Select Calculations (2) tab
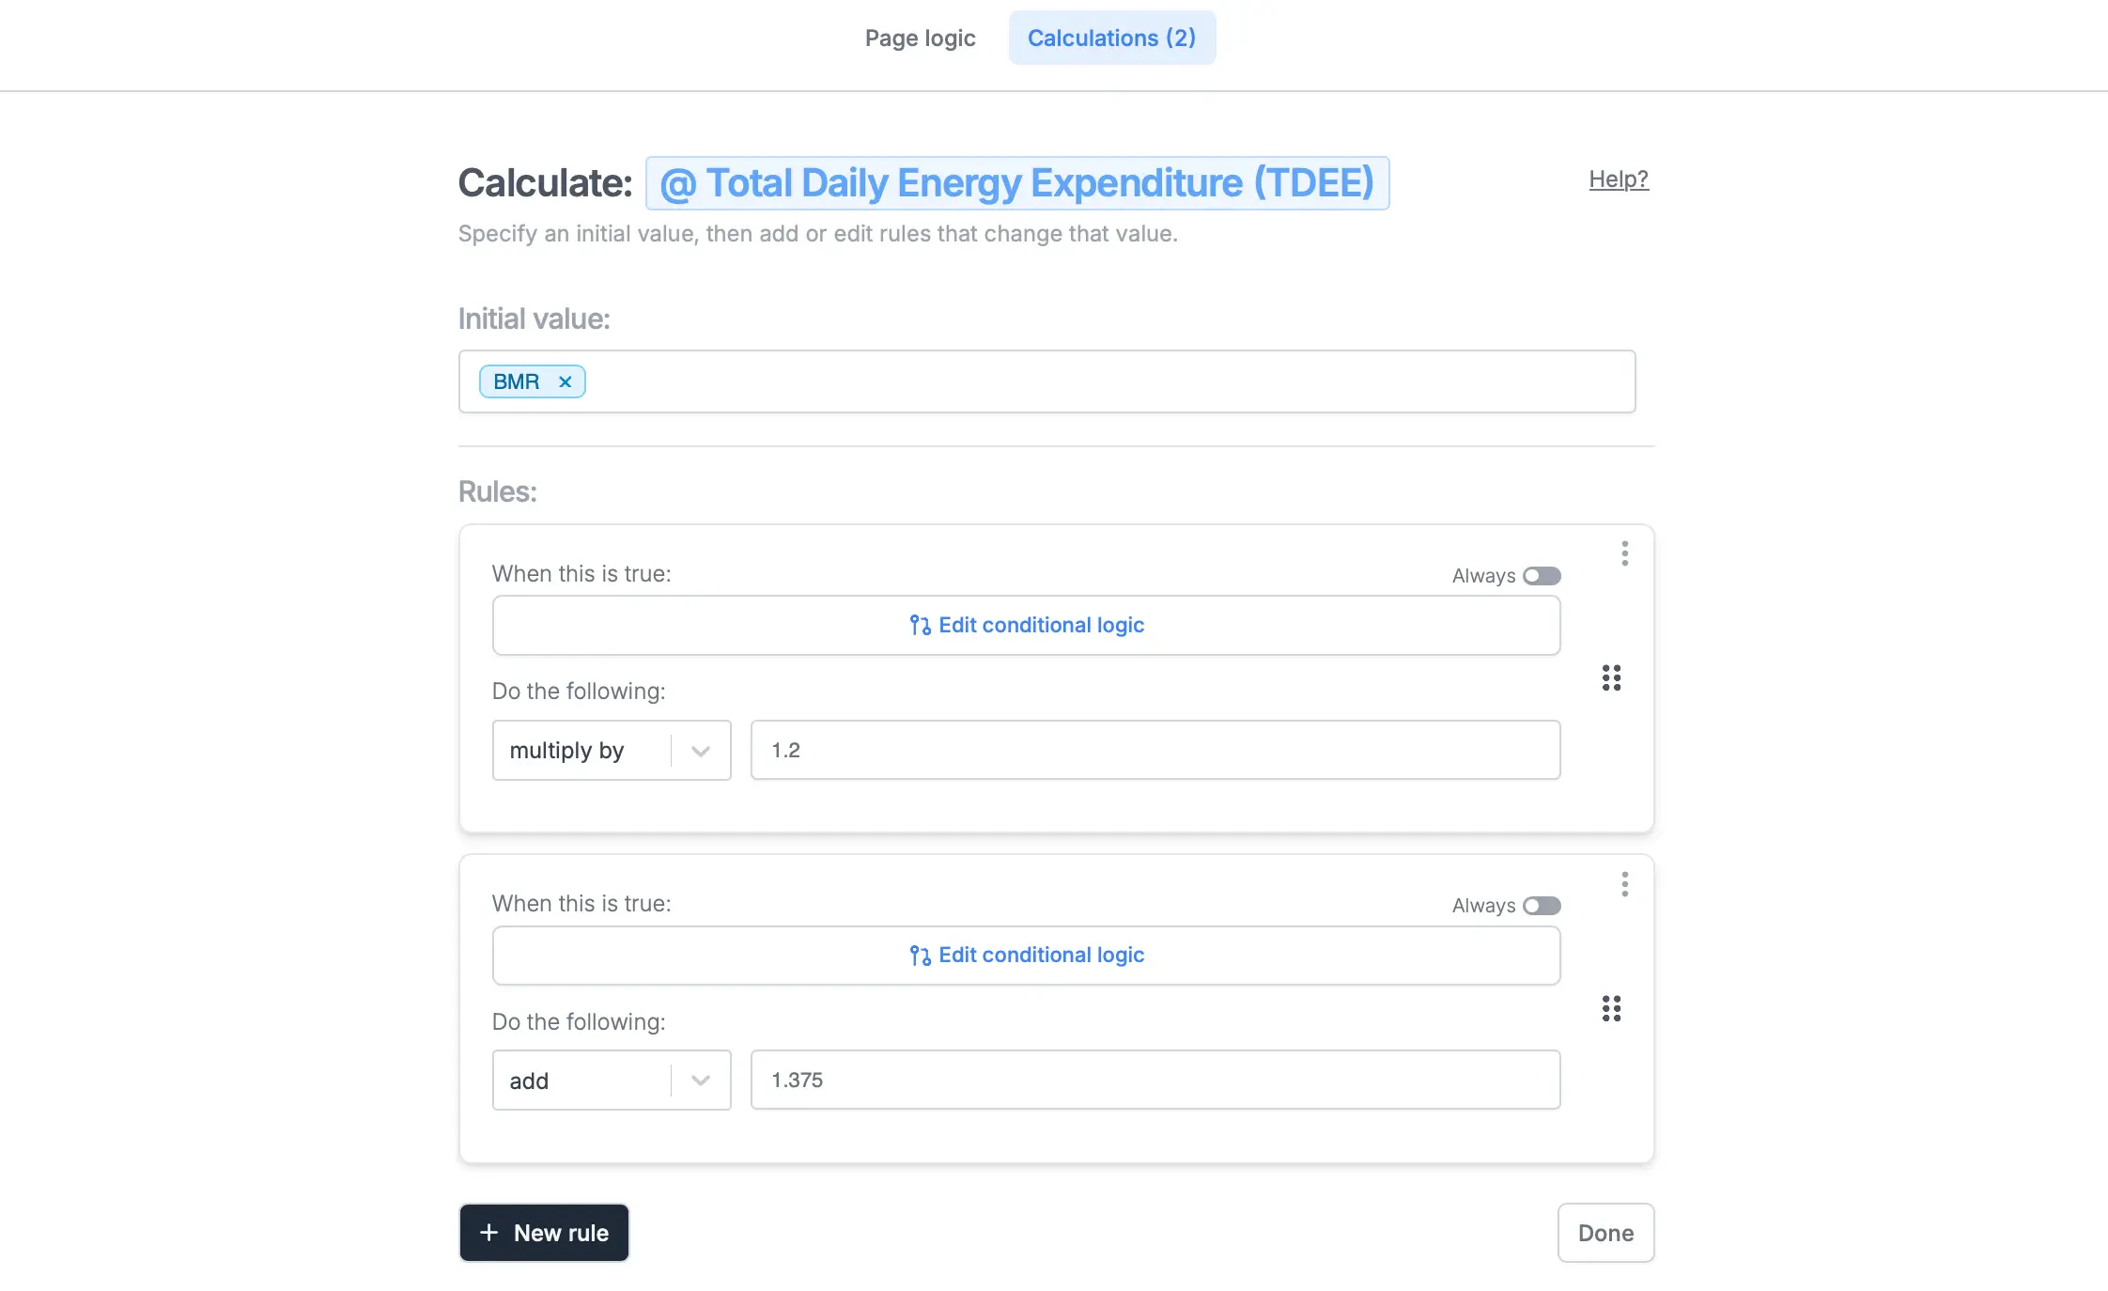This screenshot has width=2108, height=1291. coord(1111,39)
